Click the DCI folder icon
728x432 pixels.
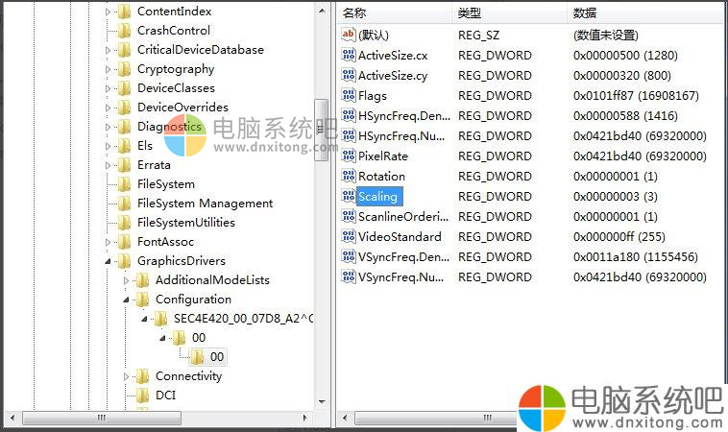coord(142,395)
